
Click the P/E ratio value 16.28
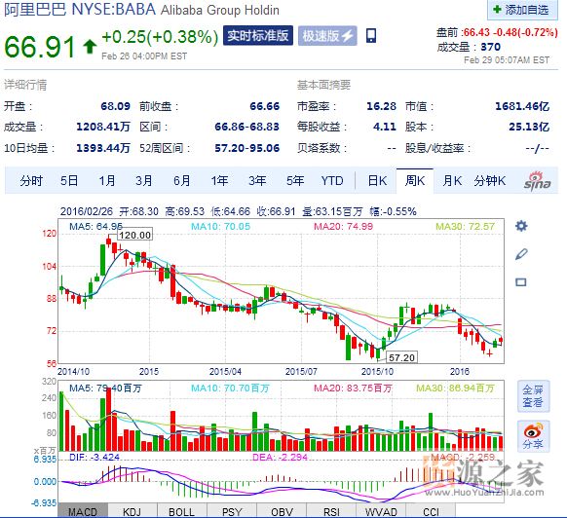pyautogui.click(x=382, y=106)
